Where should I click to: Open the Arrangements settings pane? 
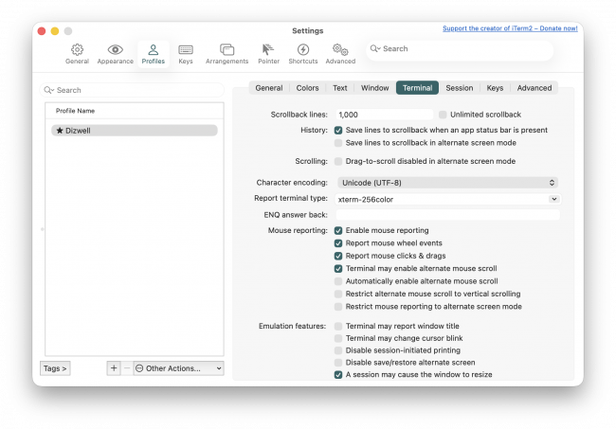pyautogui.click(x=226, y=53)
